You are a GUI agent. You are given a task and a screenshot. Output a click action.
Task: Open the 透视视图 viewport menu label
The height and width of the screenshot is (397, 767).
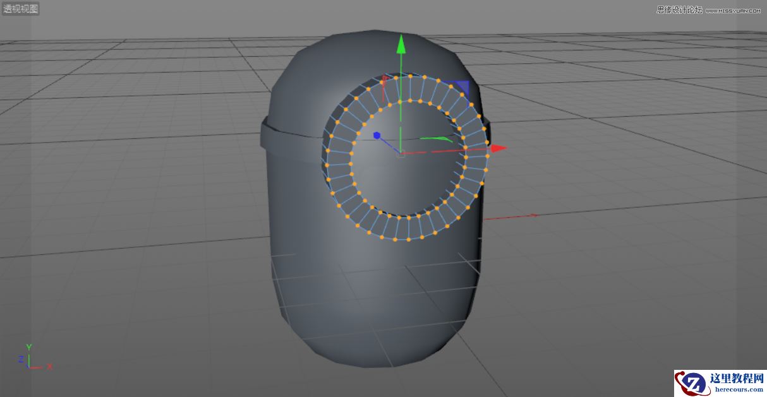(x=20, y=9)
